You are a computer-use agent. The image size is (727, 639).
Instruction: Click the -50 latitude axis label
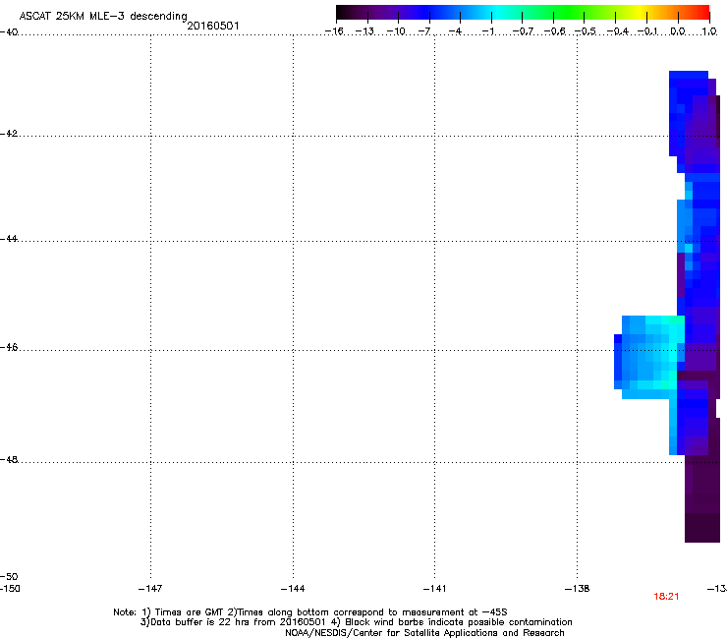click(9, 577)
